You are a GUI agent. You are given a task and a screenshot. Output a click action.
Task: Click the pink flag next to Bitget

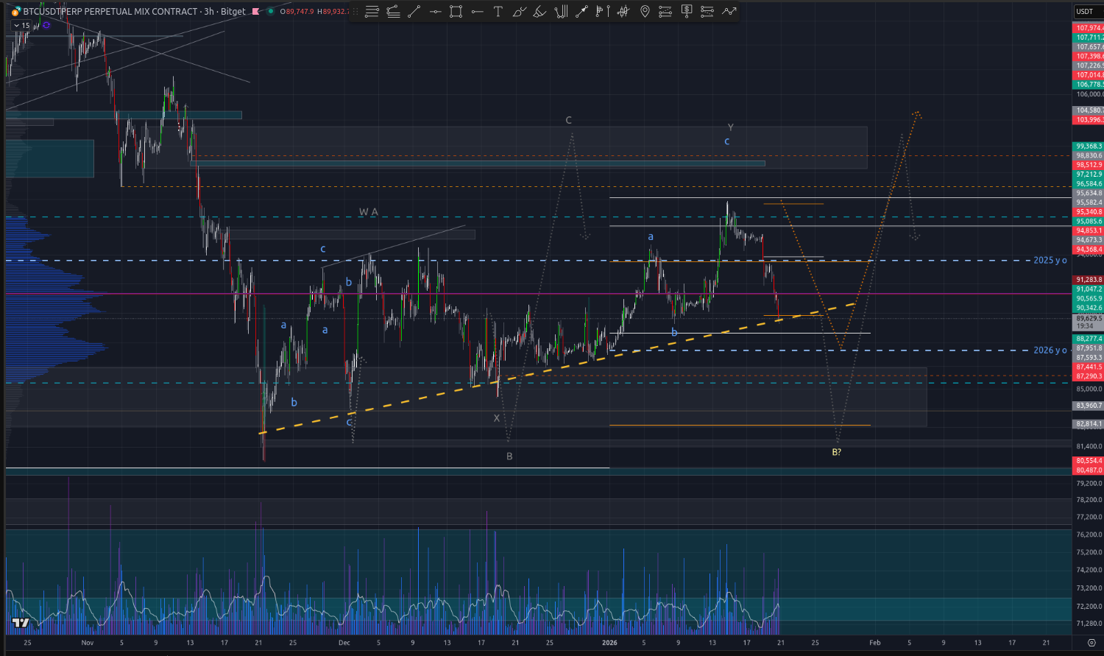255,11
